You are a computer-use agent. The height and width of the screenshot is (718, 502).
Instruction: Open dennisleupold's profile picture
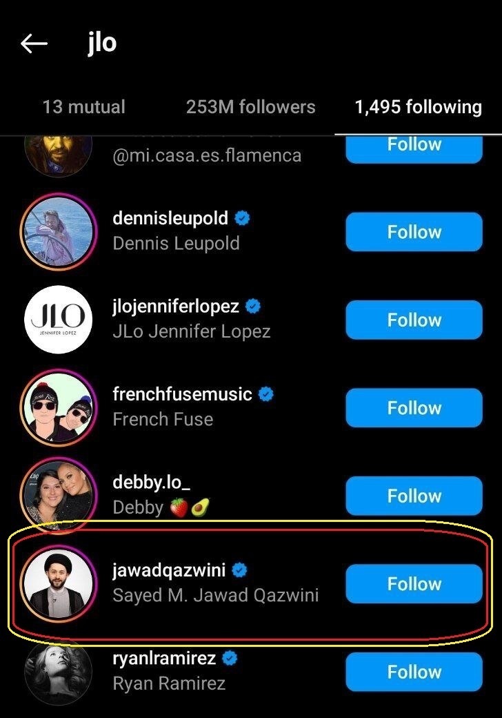(x=58, y=232)
